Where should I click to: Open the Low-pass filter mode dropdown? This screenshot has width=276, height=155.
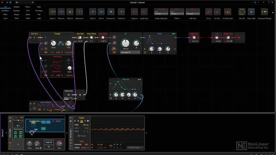(130, 53)
